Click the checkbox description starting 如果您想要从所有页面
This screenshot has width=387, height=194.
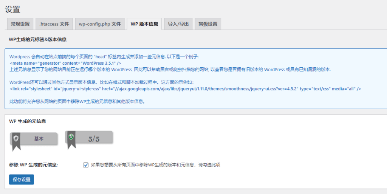click(x=155, y=165)
